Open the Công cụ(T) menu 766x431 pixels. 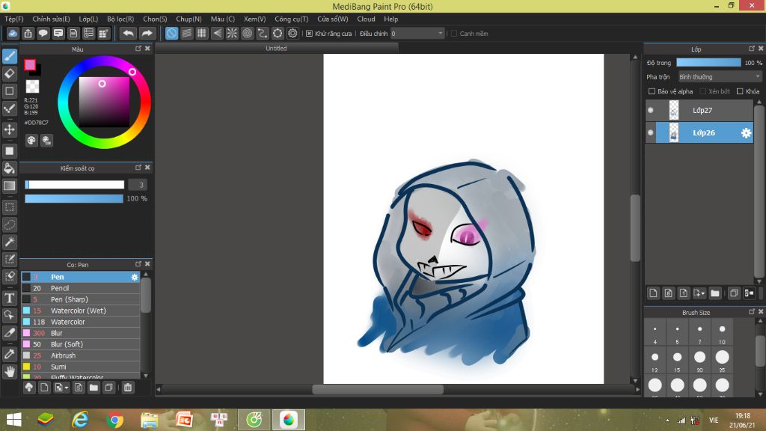coord(291,19)
